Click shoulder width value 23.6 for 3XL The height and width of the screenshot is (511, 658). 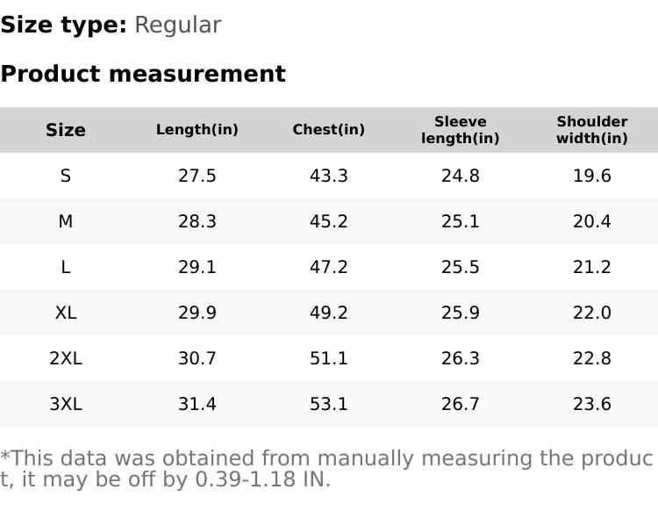click(592, 404)
